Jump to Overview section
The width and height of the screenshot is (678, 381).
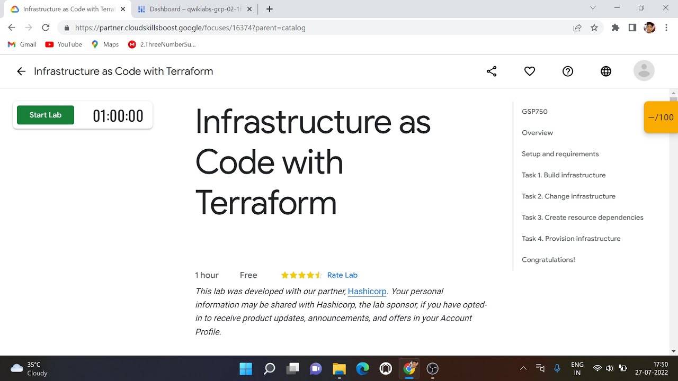point(537,133)
